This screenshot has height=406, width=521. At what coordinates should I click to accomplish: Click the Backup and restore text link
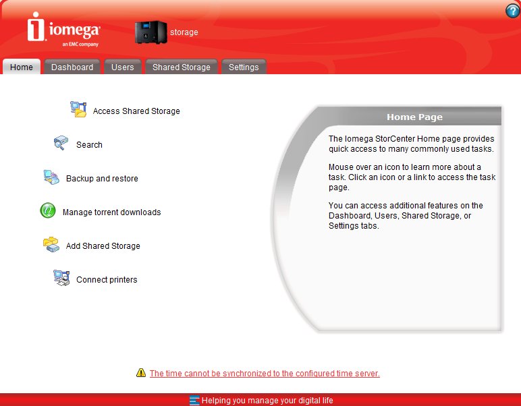(102, 179)
